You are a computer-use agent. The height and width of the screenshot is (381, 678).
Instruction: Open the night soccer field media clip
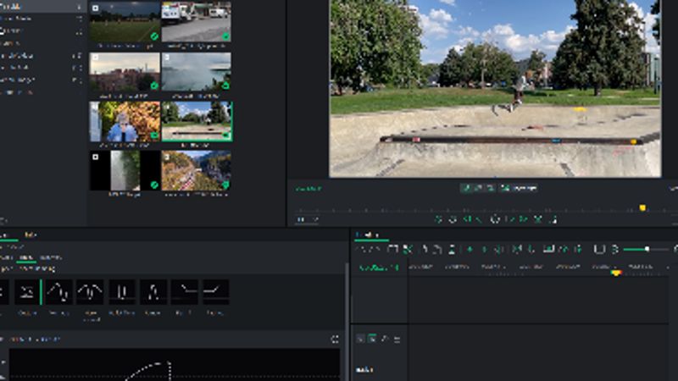pyautogui.click(x=125, y=21)
